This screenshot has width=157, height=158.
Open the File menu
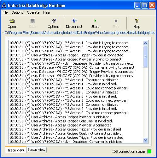click(x=5, y=12)
